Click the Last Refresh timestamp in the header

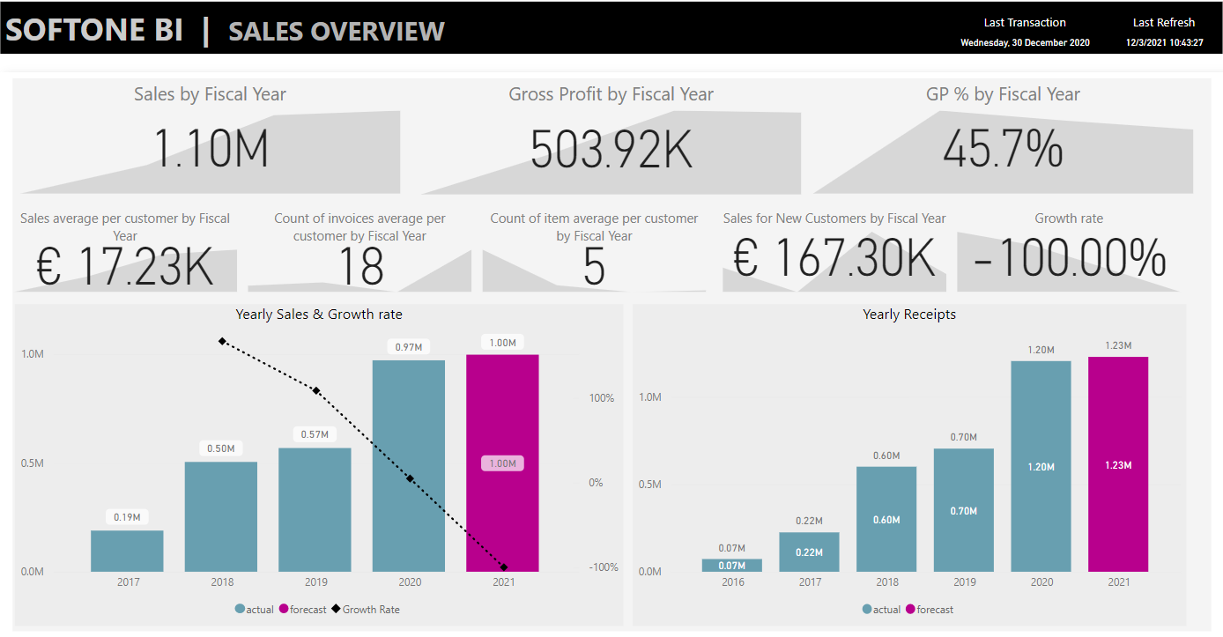click(x=1164, y=39)
